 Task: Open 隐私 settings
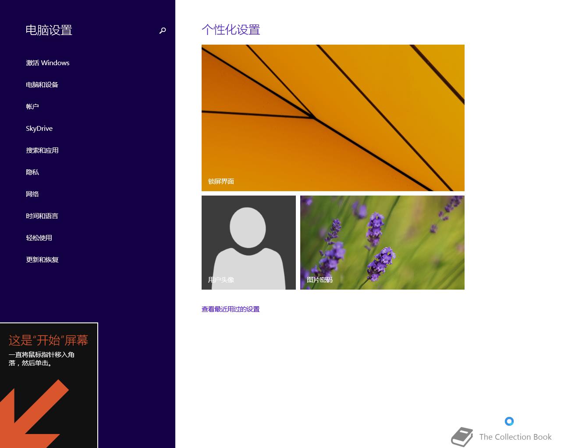[x=32, y=172]
